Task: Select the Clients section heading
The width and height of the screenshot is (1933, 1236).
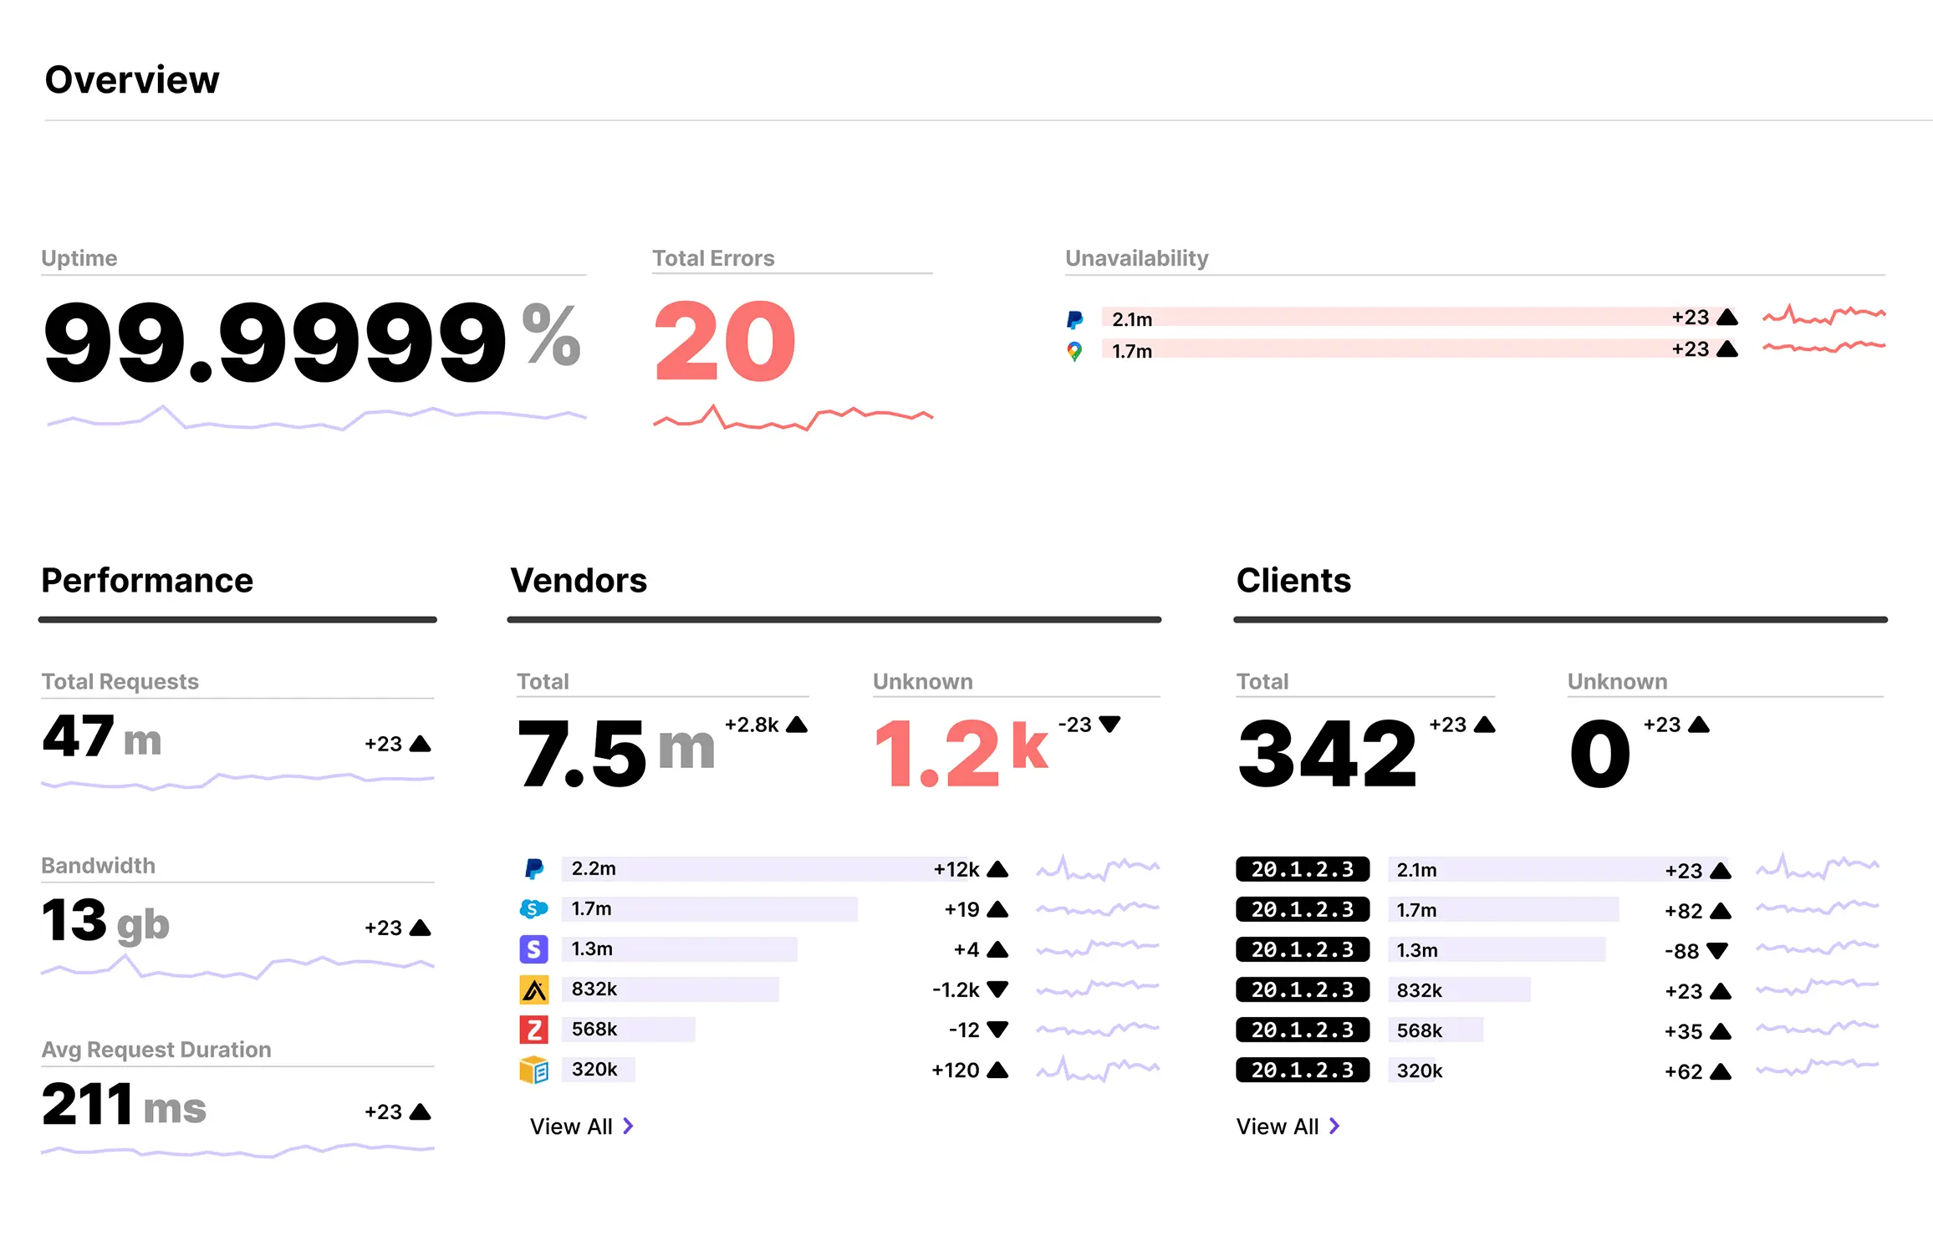Action: tap(1293, 581)
